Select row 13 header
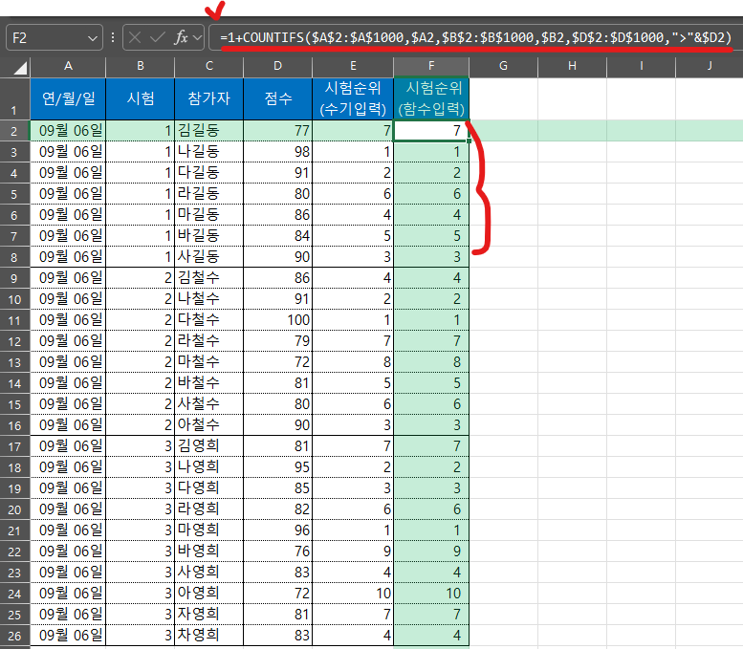This screenshot has width=743, height=649. (x=14, y=362)
